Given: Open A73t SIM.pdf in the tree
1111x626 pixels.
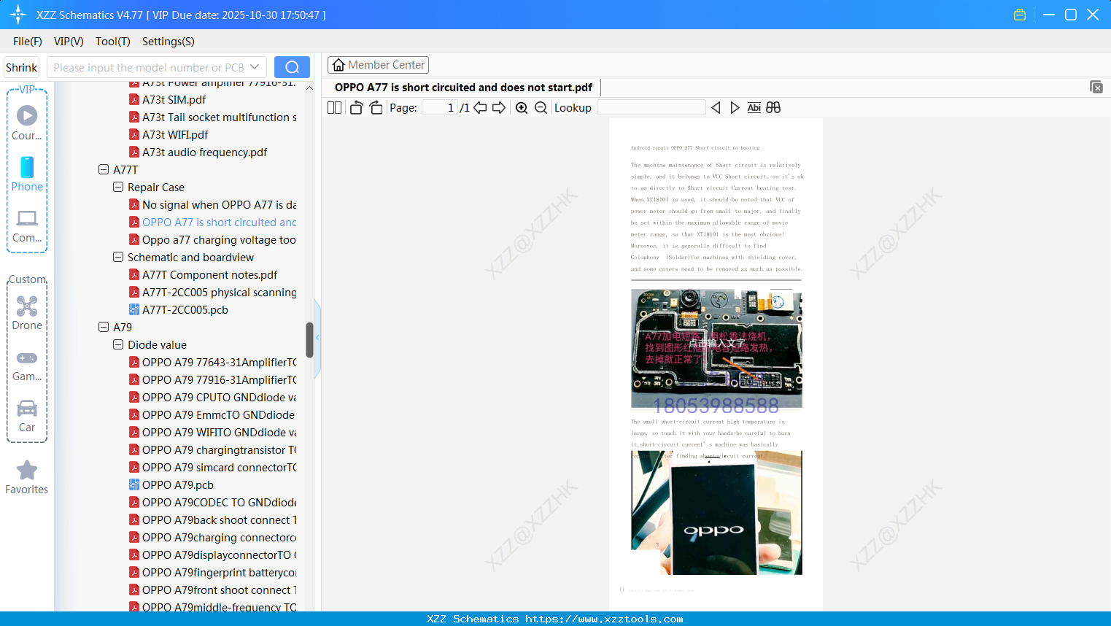Looking at the screenshot, I should 167,100.
